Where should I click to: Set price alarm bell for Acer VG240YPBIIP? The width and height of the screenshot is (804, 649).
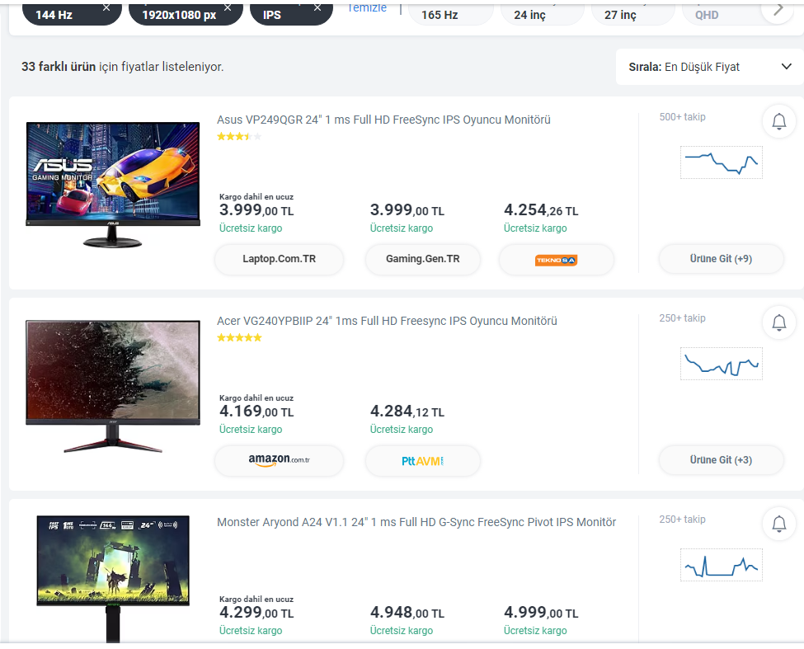pyautogui.click(x=779, y=322)
